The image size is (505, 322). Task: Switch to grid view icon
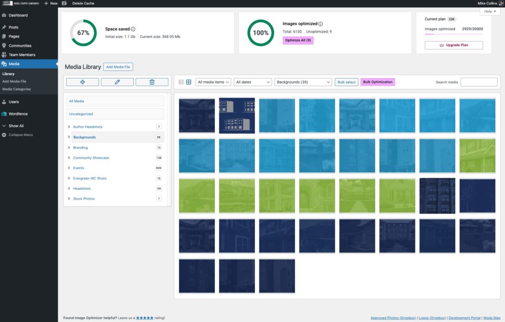pyautogui.click(x=188, y=82)
